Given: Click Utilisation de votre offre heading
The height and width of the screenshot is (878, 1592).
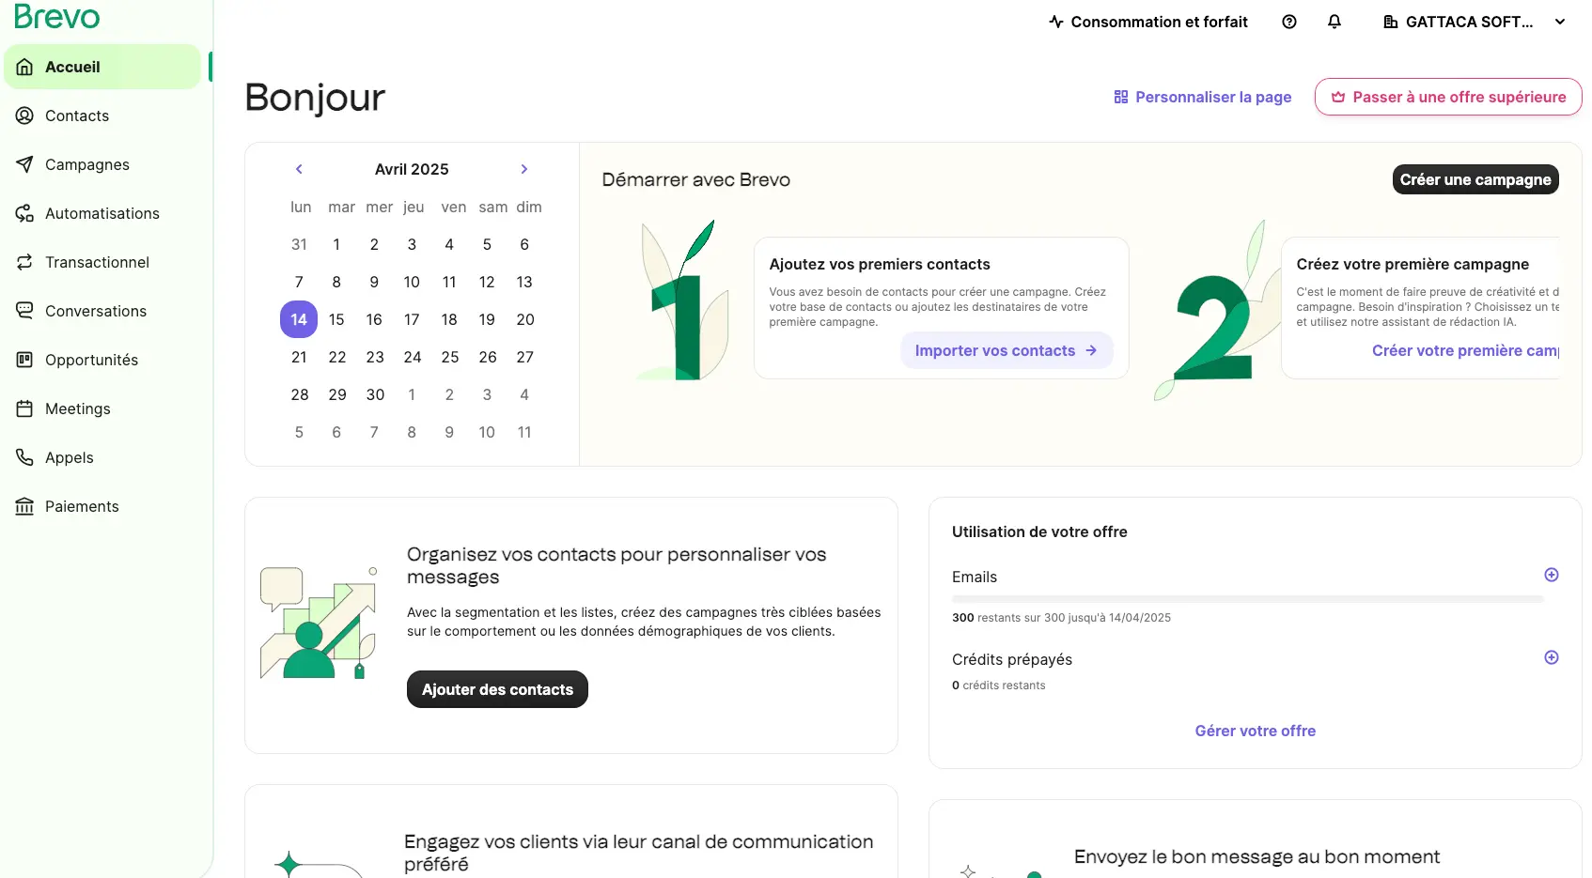Looking at the screenshot, I should 1039,531.
